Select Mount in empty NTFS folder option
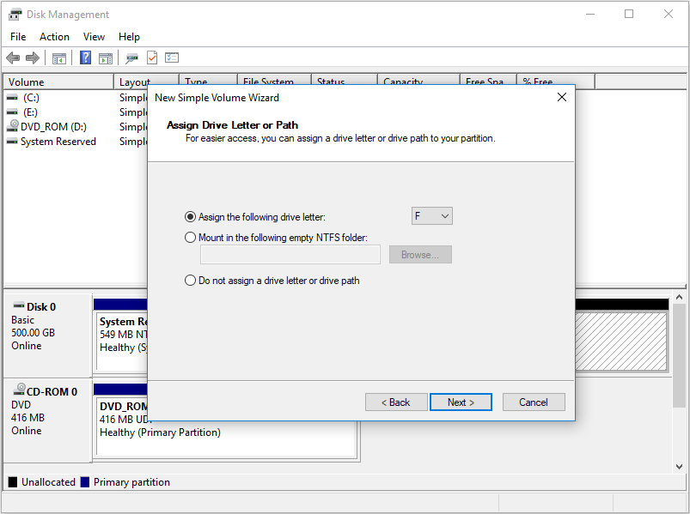 190,237
